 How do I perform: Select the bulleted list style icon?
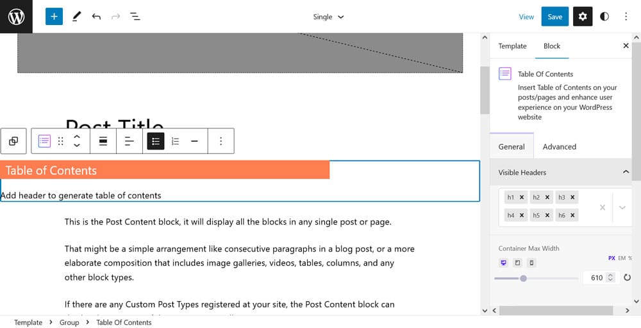click(156, 141)
